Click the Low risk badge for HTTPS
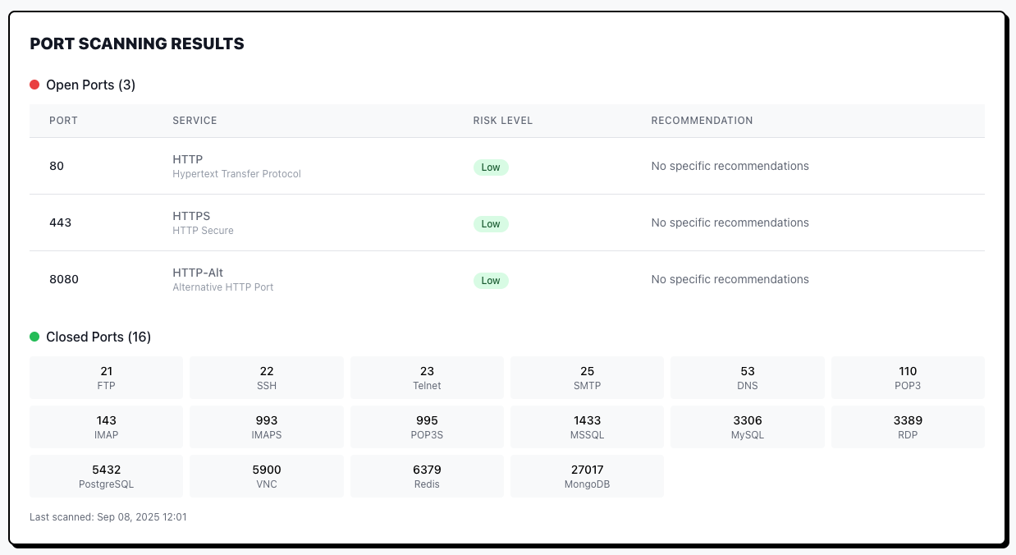Viewport: 1016px width, 555px height. (491, 224)
